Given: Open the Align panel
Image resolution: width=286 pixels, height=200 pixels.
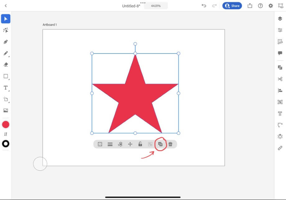Looking at the screenshot, I should tap(280, 91).
